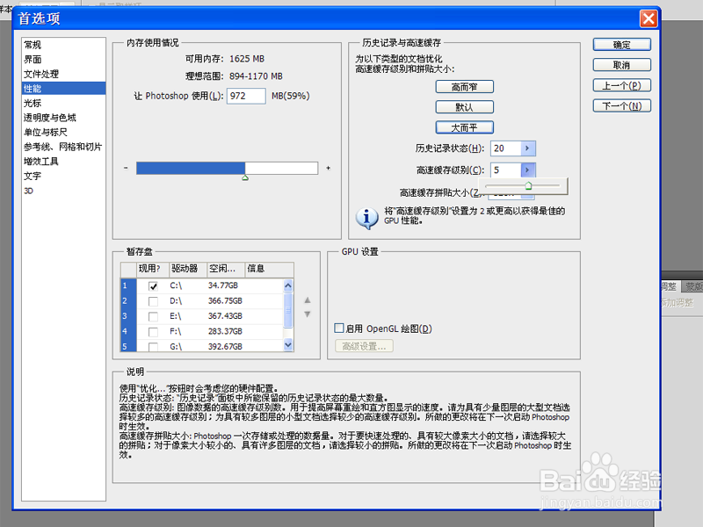Viewport: 703px width, 527px height.
Task: Click the 高速缓存级别 value field
Action: point(506,170)
